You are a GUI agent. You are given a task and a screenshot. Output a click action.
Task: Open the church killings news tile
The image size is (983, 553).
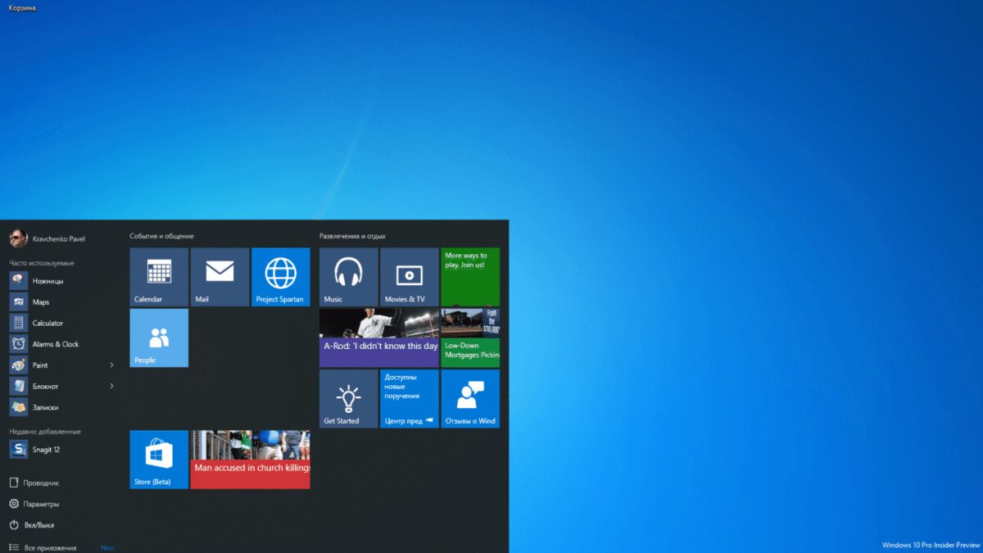click(x=250, y=459)
